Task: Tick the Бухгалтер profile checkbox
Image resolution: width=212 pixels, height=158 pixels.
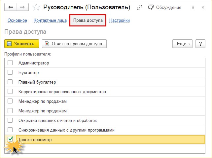Action: tap(10, 72)
